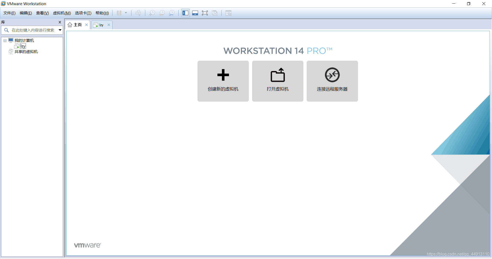492x259 pixels.
Task: Close the 库 library panel
Action: click(x=60, y=22)
